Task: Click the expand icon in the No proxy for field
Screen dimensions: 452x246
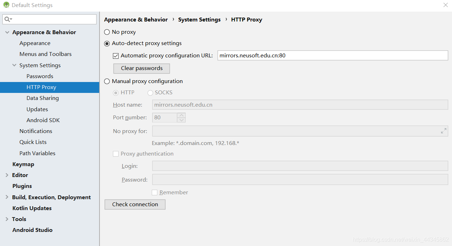Action: (444, 131)
